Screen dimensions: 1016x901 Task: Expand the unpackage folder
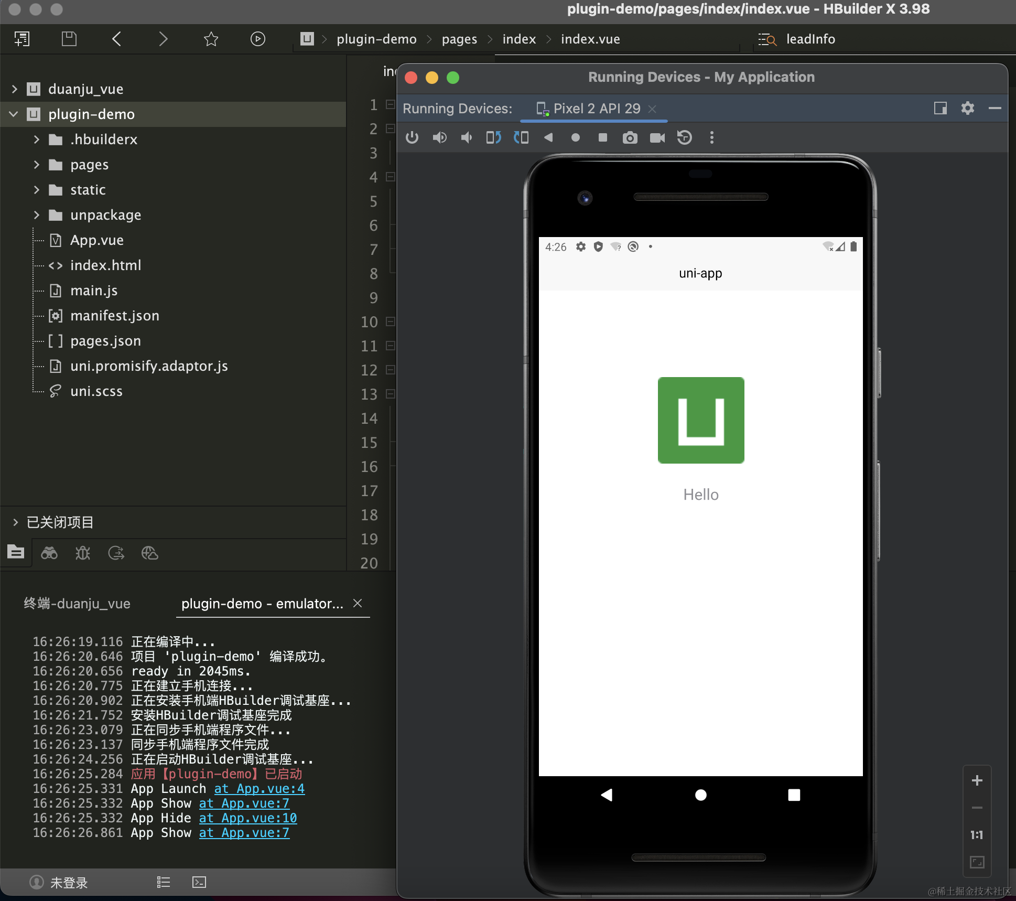coord(36,215)
